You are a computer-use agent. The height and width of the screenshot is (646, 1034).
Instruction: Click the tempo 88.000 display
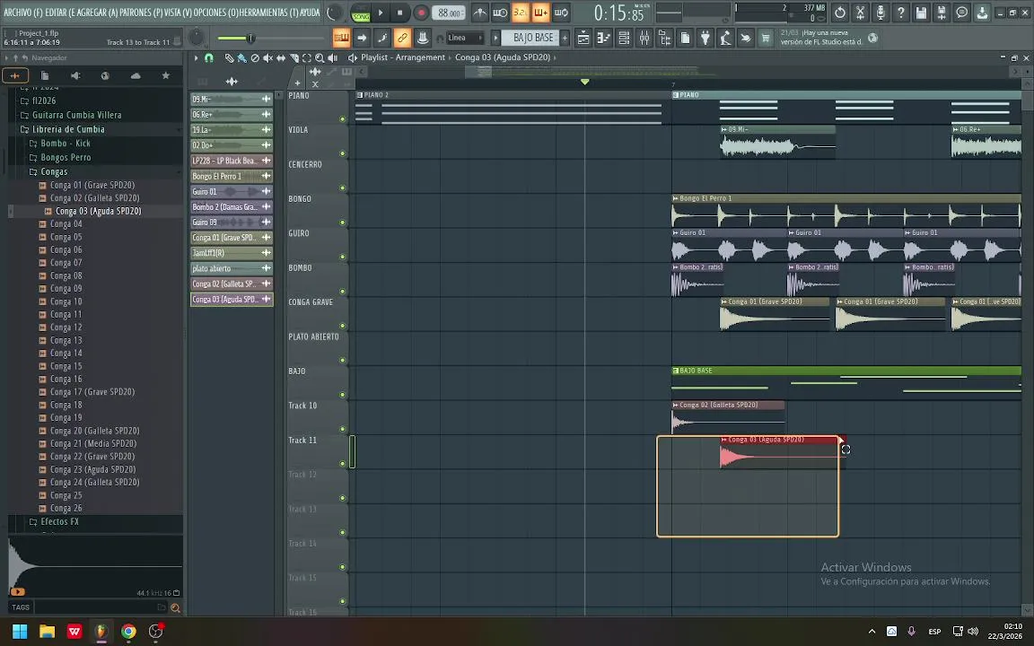(x=450, y=13)
